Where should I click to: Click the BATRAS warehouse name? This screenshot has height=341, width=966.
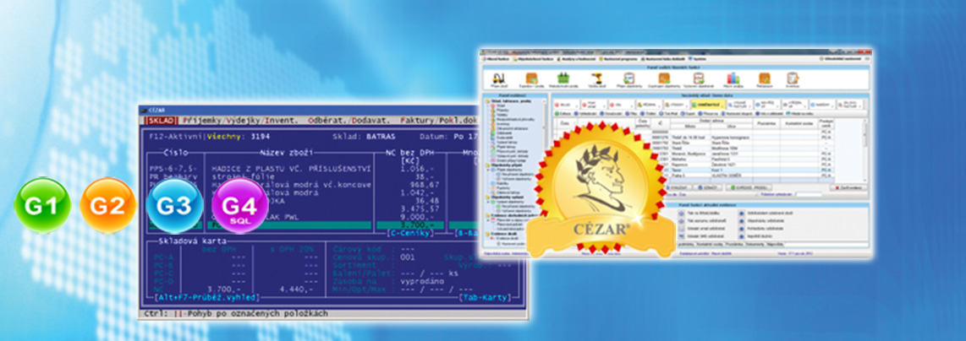tap(381, 137)
